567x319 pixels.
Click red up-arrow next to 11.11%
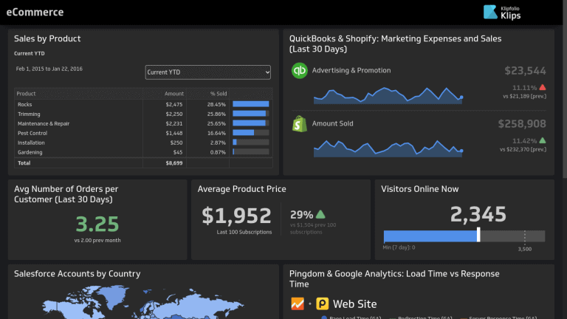click(543, 88)
